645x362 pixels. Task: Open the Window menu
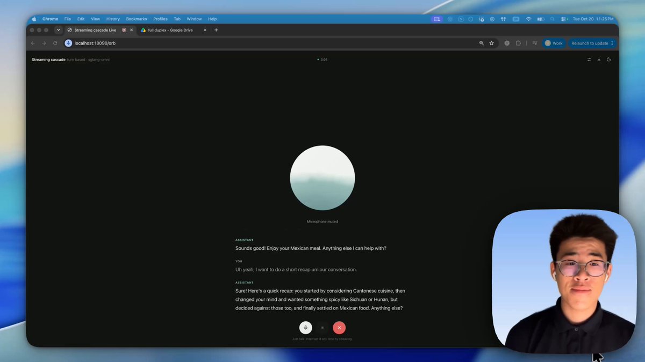[x=194, y=19]
